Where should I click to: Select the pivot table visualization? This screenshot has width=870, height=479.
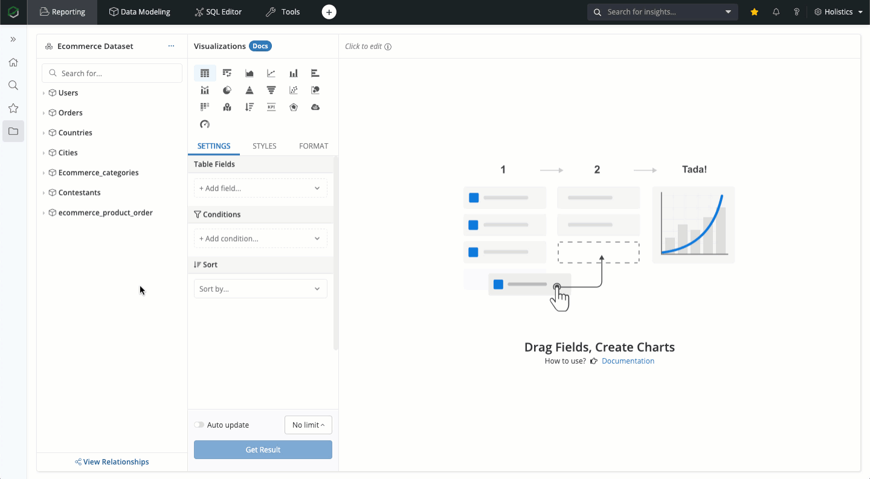point(227,73)
